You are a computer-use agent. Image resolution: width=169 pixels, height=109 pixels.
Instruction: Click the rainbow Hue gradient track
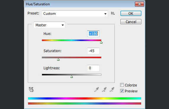71,40
